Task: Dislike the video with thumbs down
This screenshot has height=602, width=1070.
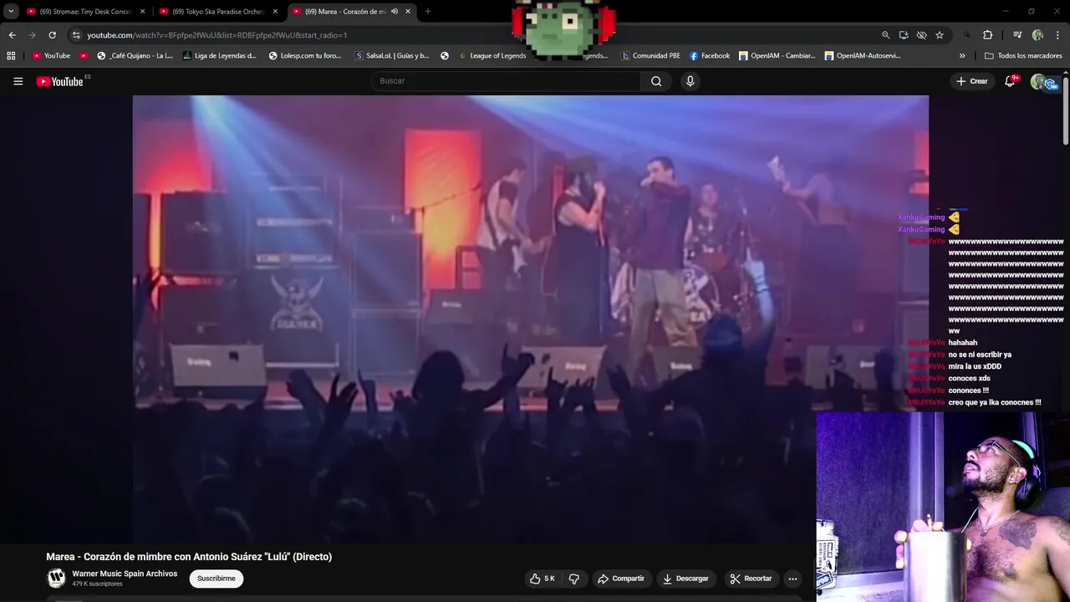Action: click(574, 579)
